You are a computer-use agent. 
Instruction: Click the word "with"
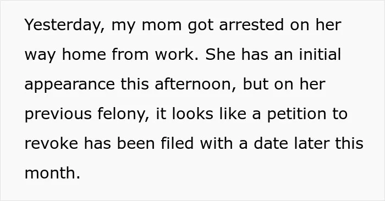[216, 143]
